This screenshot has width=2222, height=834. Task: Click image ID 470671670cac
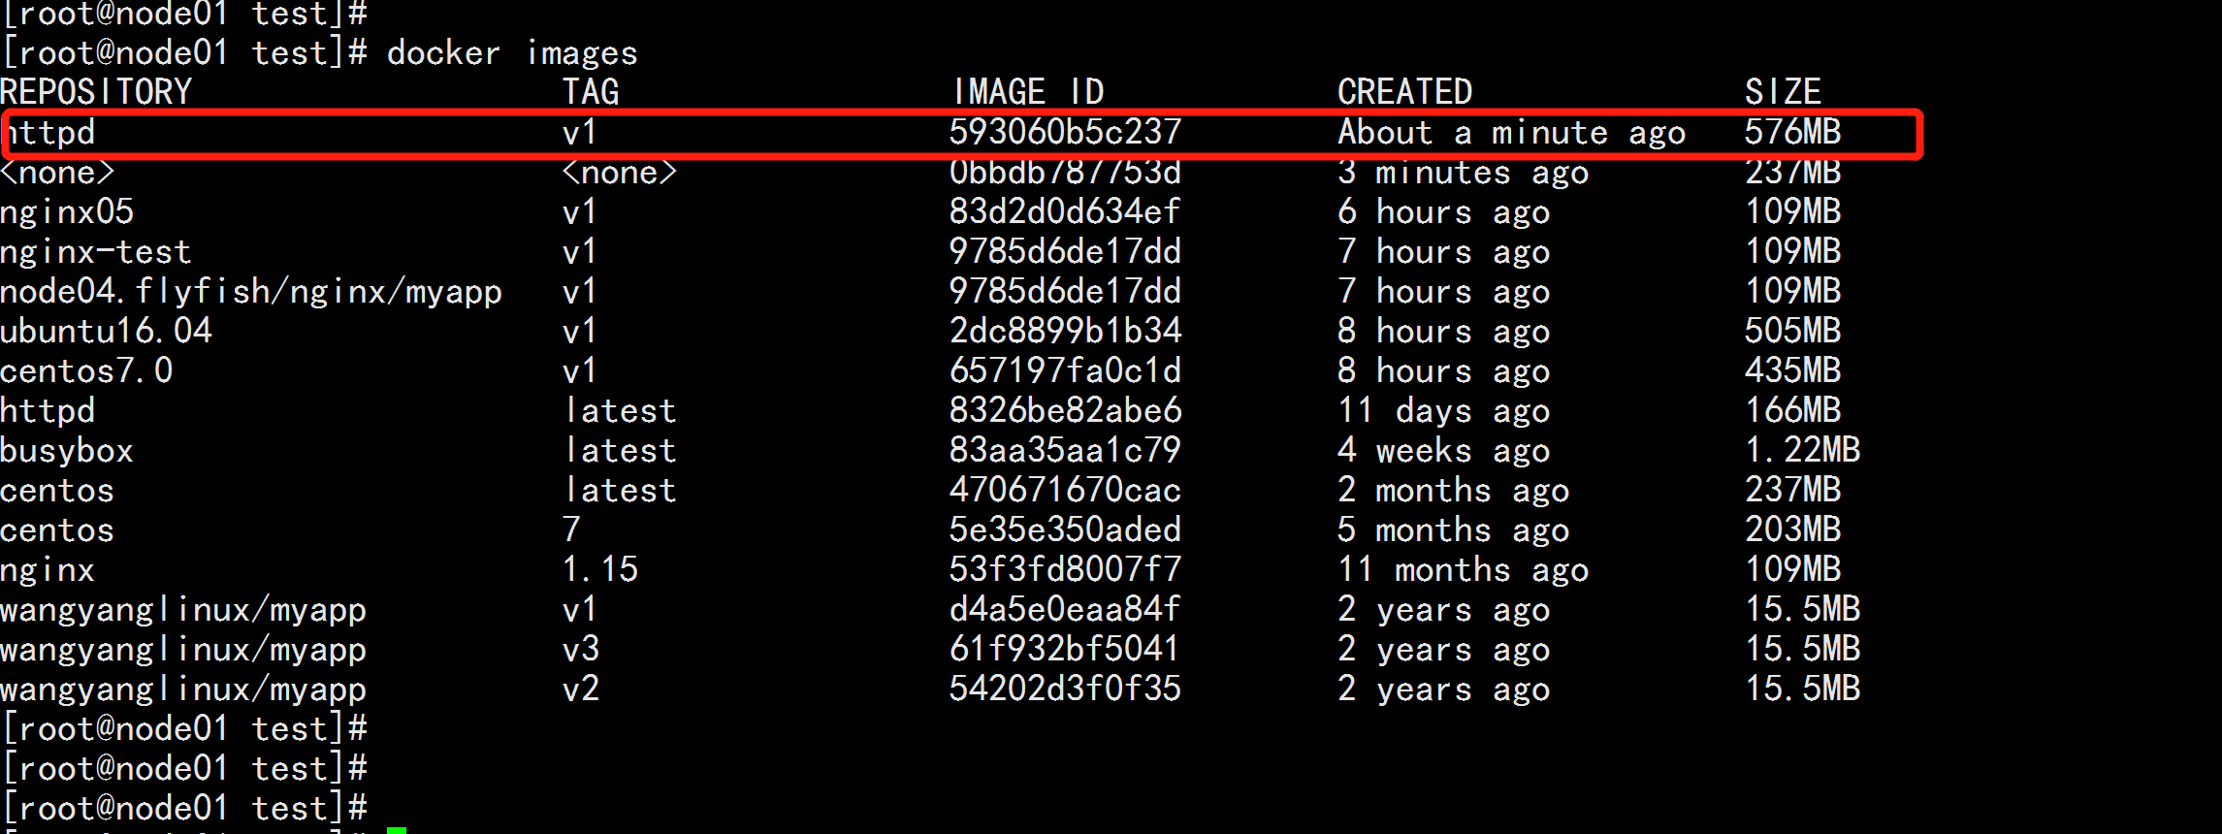tap(1065, 490)
